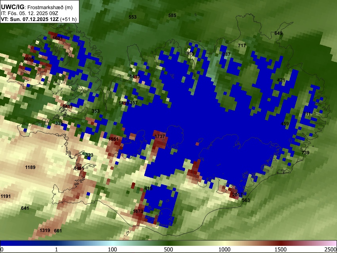
Task: Click the 585 value label
Action: pos(172,15)
